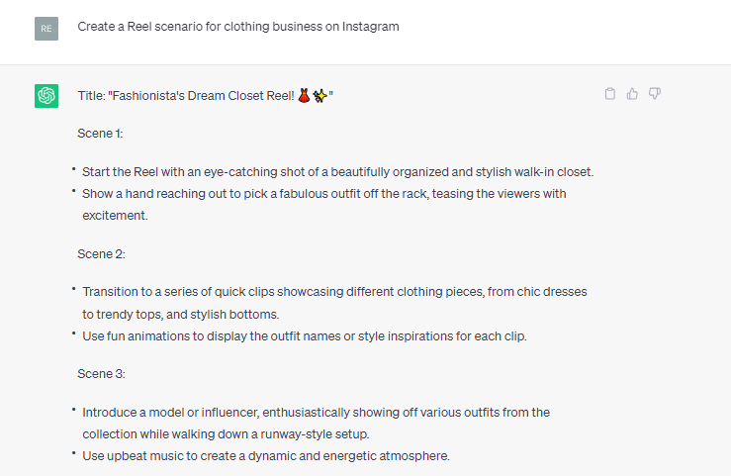731x476 pixels.
Task: Click the green ChatGPT avatar icon
Action: [x=46, y=96]
